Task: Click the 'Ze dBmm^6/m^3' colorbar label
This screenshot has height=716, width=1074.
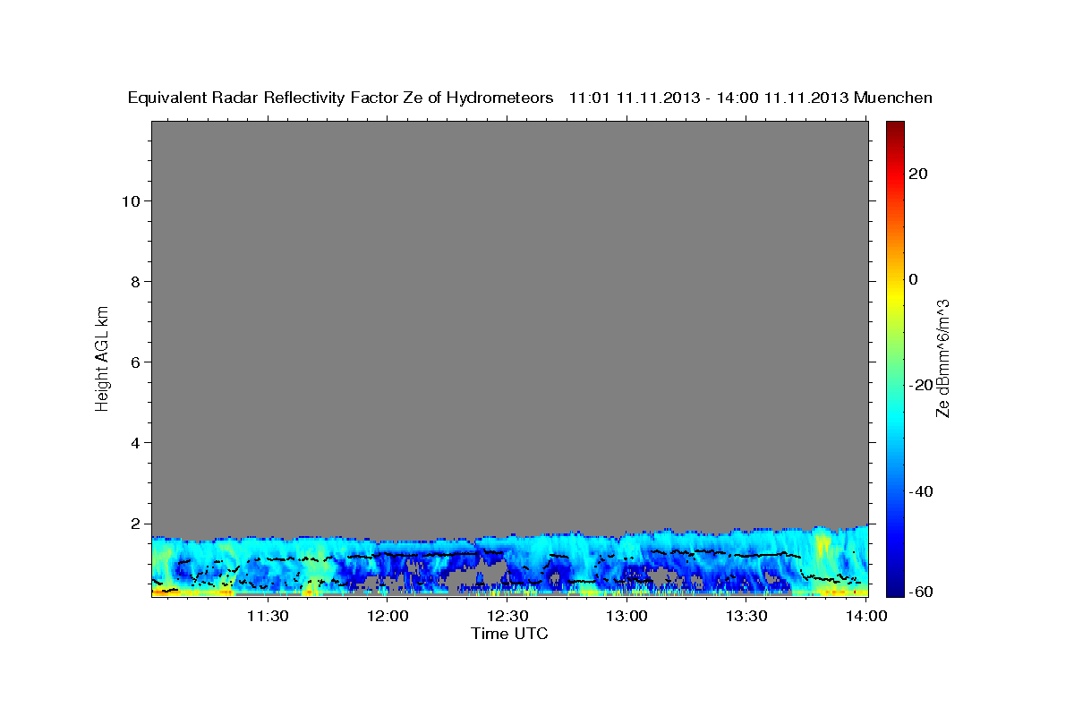Action: coord(942,358)
